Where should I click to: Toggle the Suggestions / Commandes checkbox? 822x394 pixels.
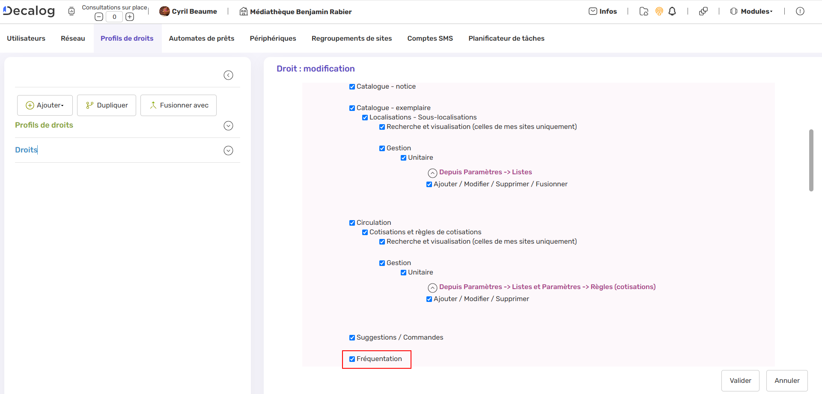[x=352, y=338]
